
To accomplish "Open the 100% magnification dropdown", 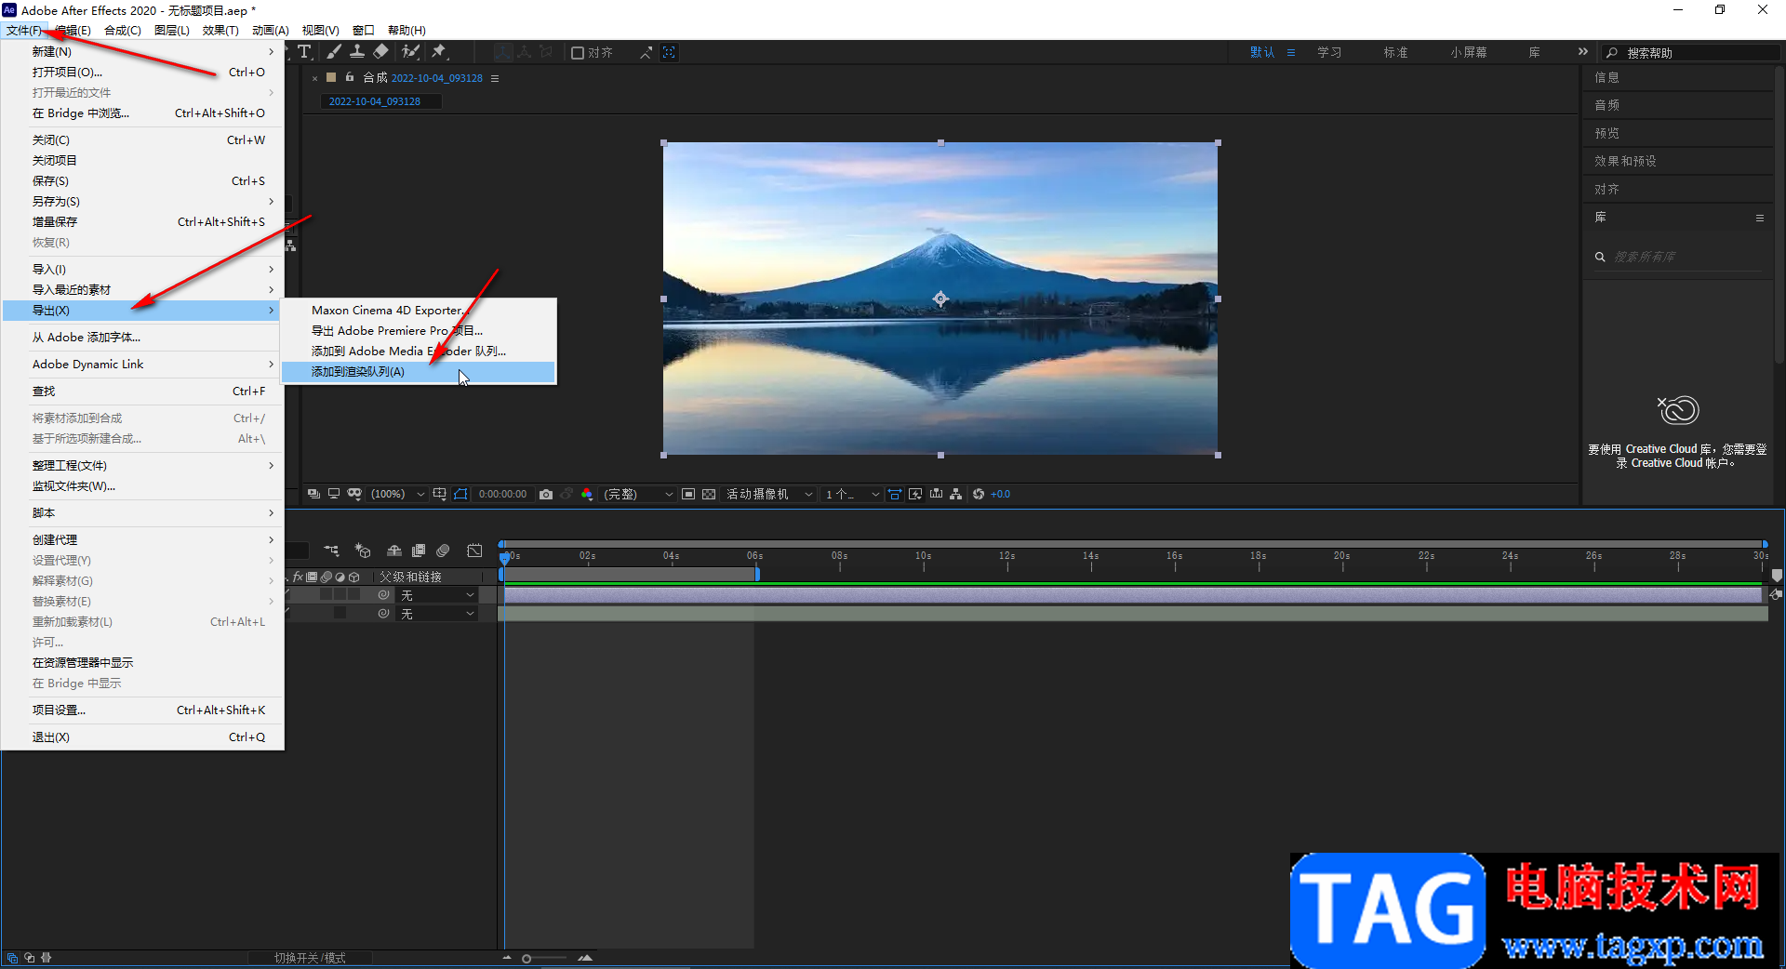I will (x=398, y=494).
